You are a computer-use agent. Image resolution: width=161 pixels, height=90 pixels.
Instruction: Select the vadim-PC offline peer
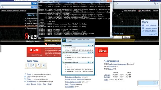[69, 60]
